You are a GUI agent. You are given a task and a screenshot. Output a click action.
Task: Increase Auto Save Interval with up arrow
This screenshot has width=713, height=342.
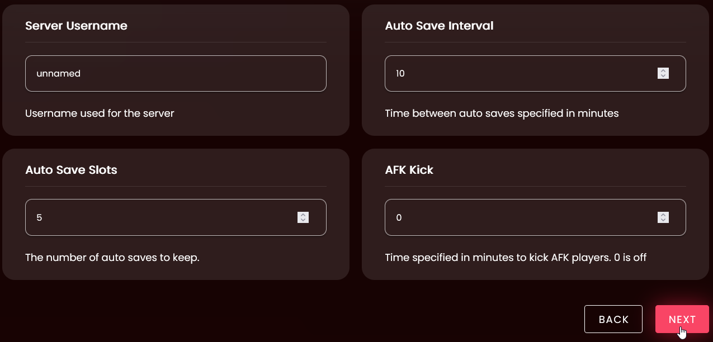pyautogui.click(x=663, y=70)
